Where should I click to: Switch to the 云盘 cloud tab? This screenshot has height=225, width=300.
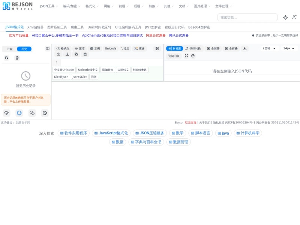pos(10,49)
